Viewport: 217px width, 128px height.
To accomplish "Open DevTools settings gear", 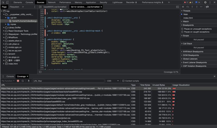I will [x=205, y=2].
